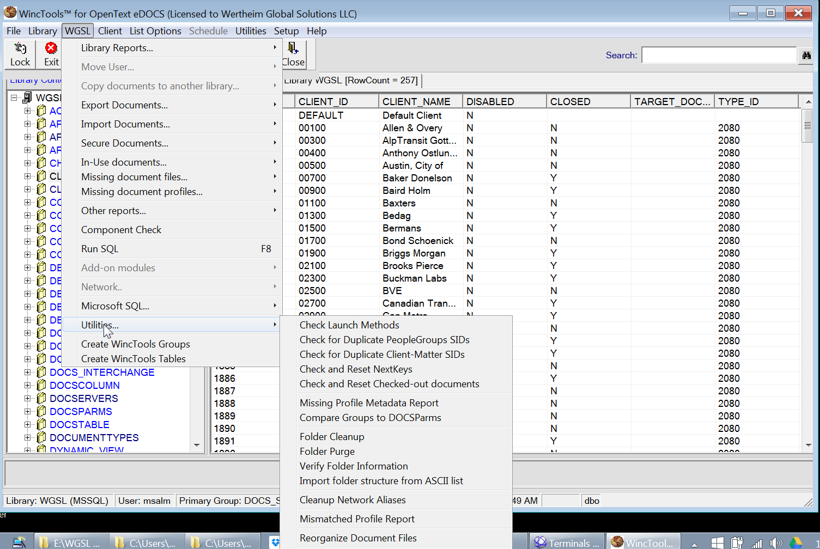Viewport: 820px width, 549px height.
Task: Open the Terminals app in taskbar
Action: (x=567, y=542)
